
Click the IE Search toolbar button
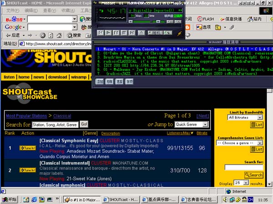pyautogui.click(x=74, y=35)
